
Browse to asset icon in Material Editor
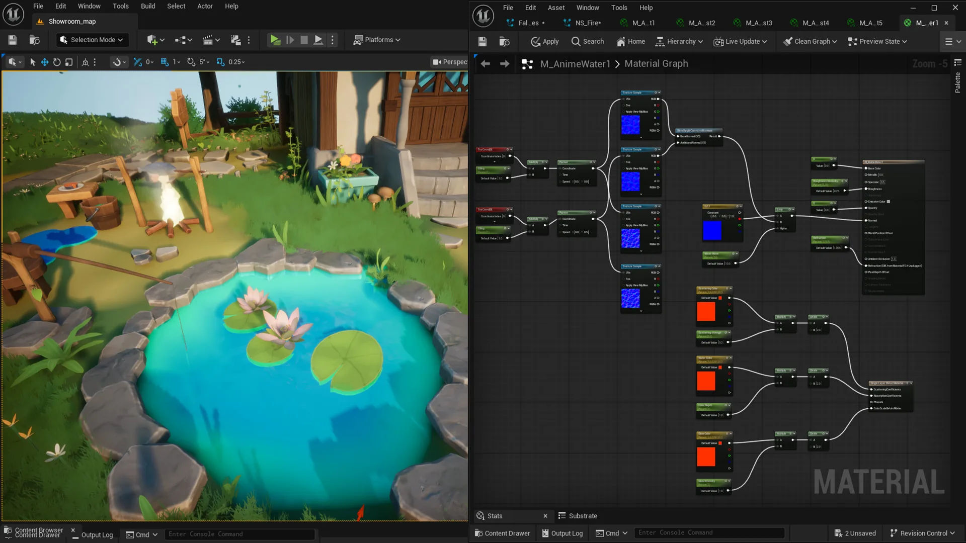click(x=504, y=41)
